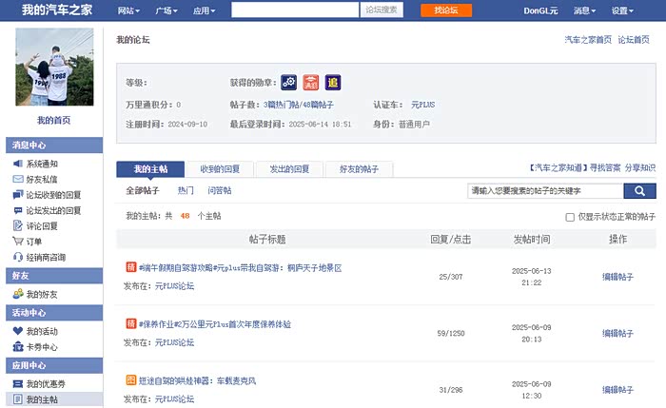
Task: Expand the 消息 dropdown in header
Action: click(x=584, y=10)
